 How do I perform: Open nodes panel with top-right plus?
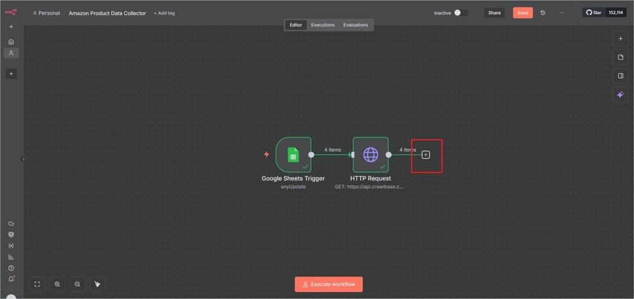(x=621, y=39)
